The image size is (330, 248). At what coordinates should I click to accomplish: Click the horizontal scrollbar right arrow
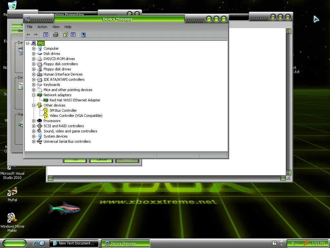click(x=283, y=178)
